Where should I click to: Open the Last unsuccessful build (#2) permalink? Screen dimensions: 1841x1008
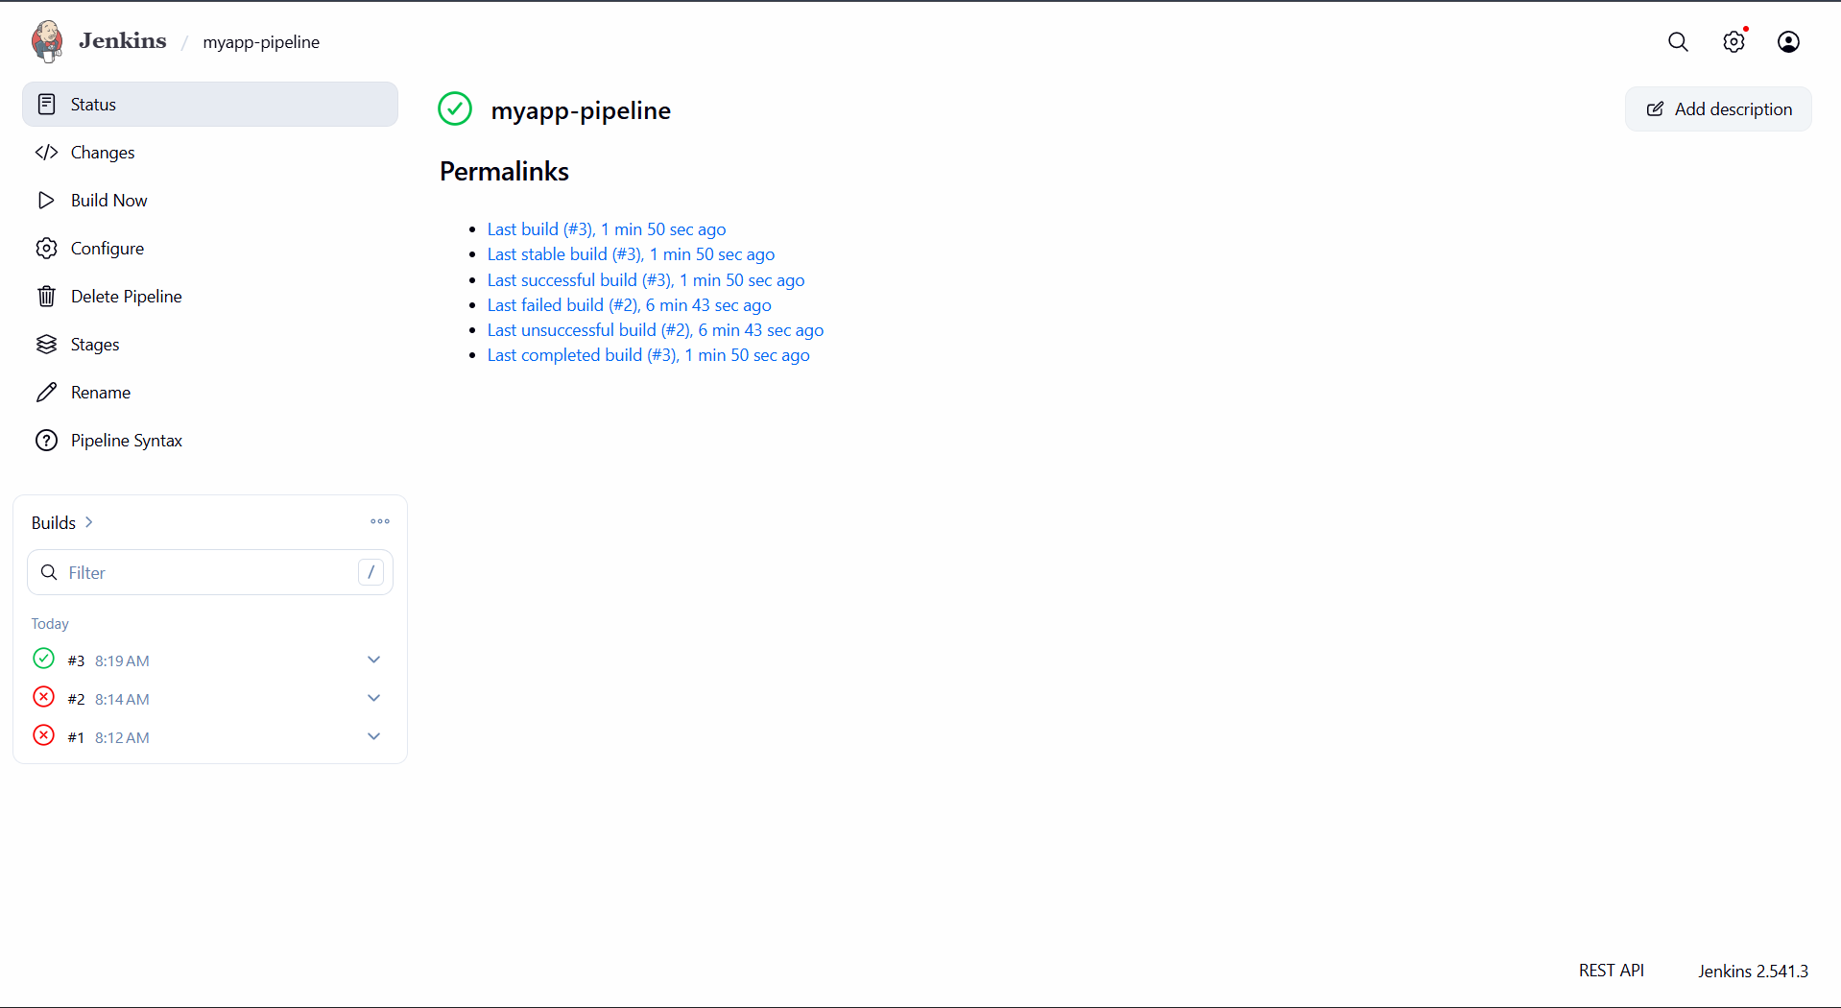pos(656,330)
